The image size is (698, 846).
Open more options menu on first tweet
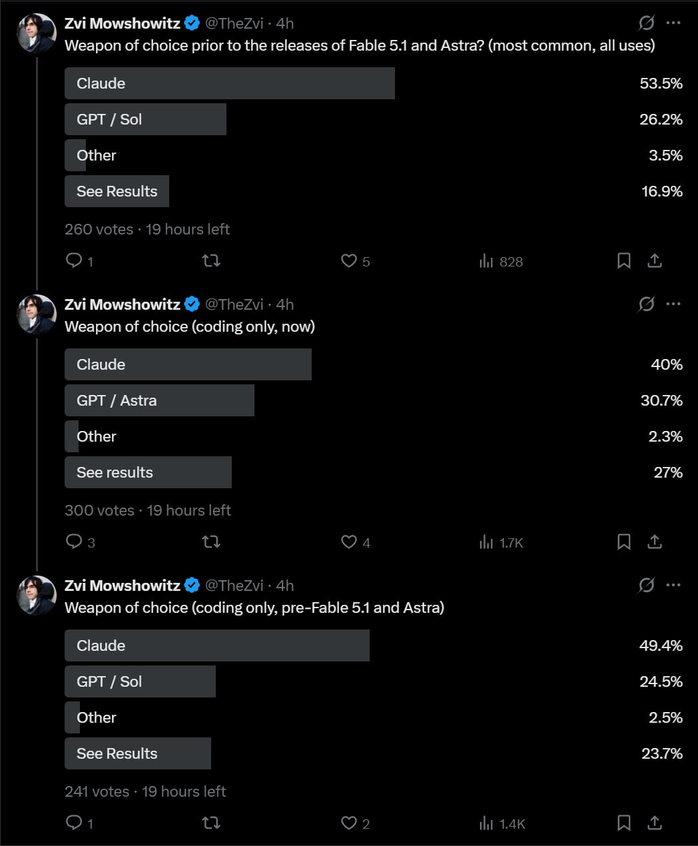point(673,23)
